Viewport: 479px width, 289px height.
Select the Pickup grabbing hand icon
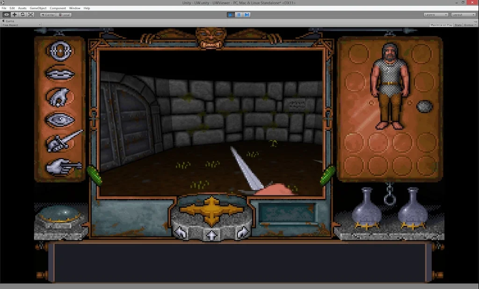point(60,97)
